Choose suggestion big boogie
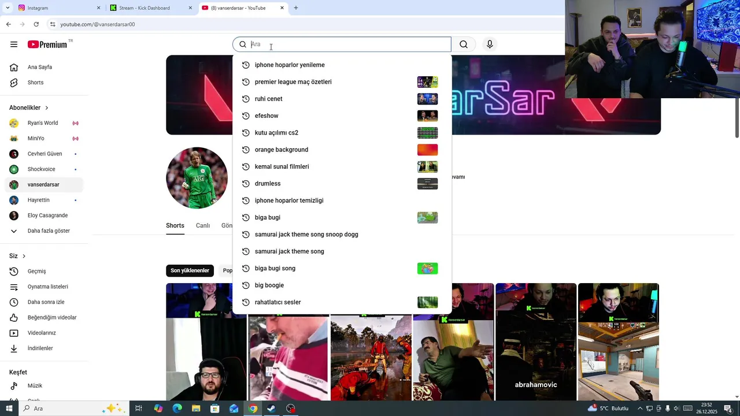This screenshot has width=740, height=416. coord(342,285)
